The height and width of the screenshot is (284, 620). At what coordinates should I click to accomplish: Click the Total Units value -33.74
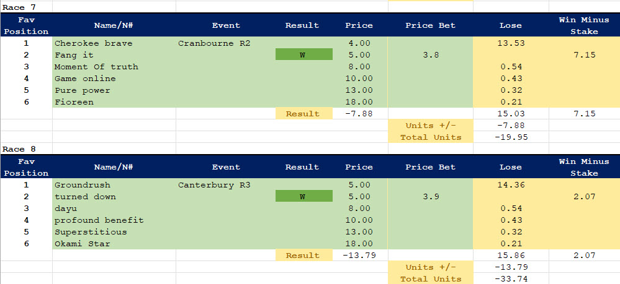tap(511, 279)
